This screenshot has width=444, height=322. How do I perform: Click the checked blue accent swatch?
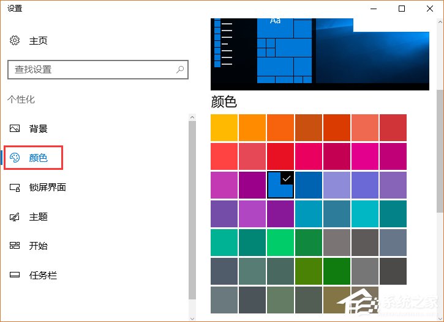pos(280,185)
